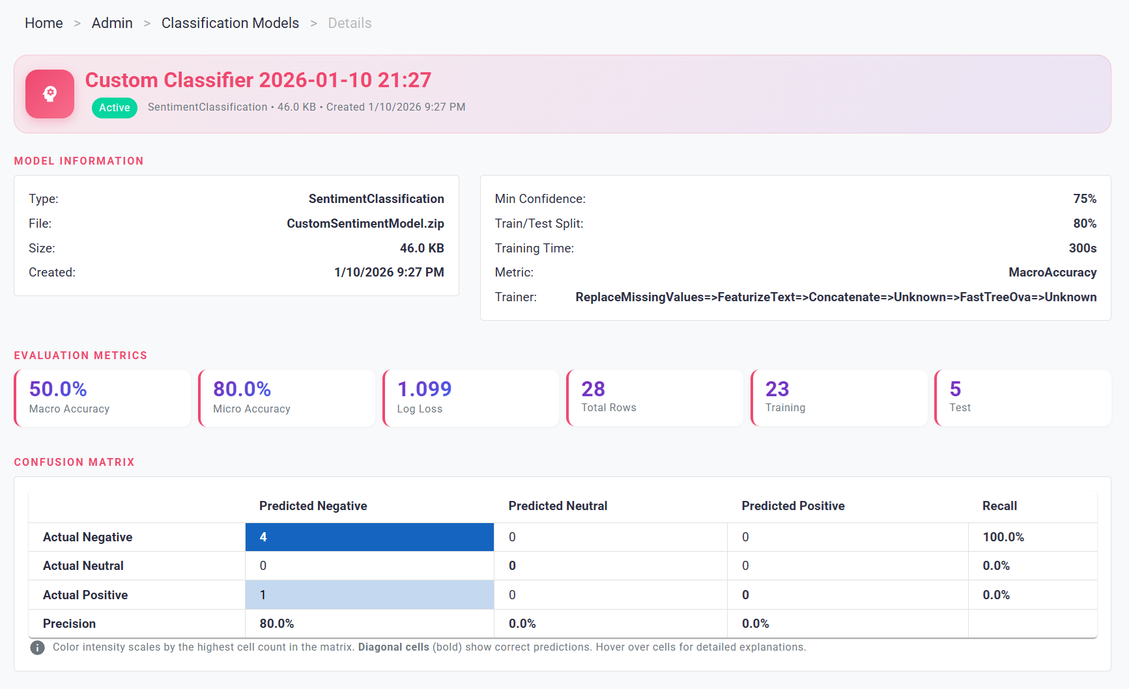
Task: Click the Training 23 rows card
Action: click(839, 398)
